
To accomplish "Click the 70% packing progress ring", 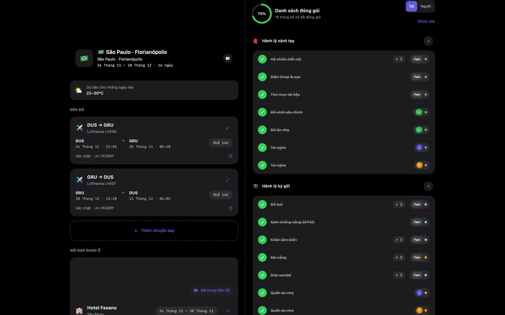I will coord(262,14).
